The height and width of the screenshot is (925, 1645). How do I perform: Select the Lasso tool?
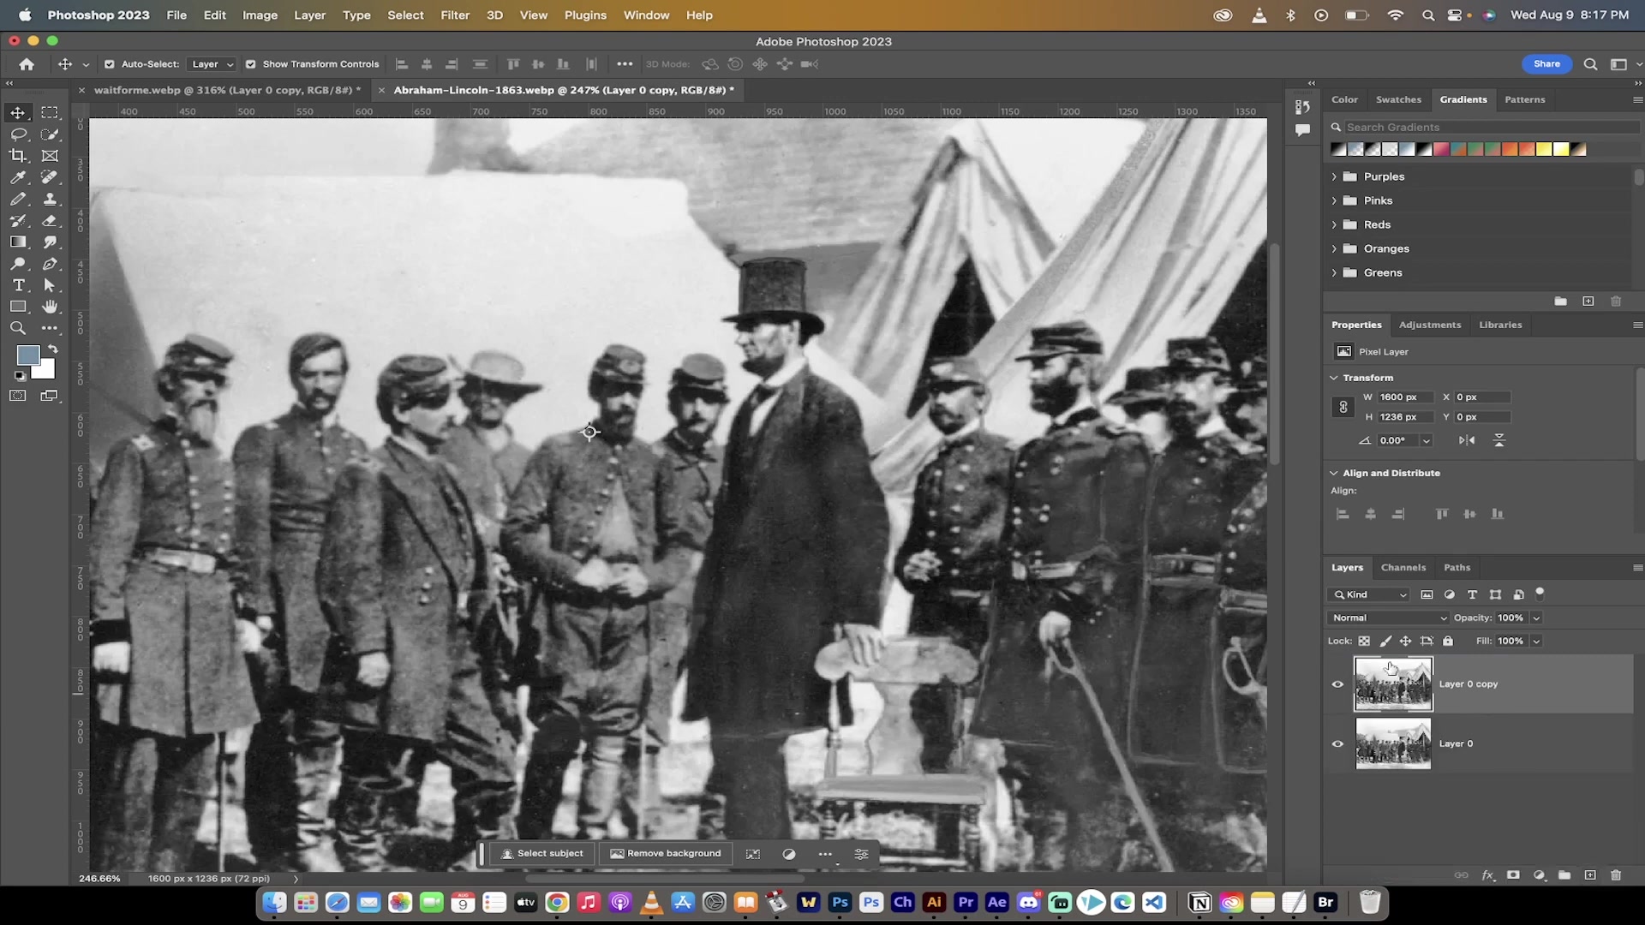pos(17,134)
